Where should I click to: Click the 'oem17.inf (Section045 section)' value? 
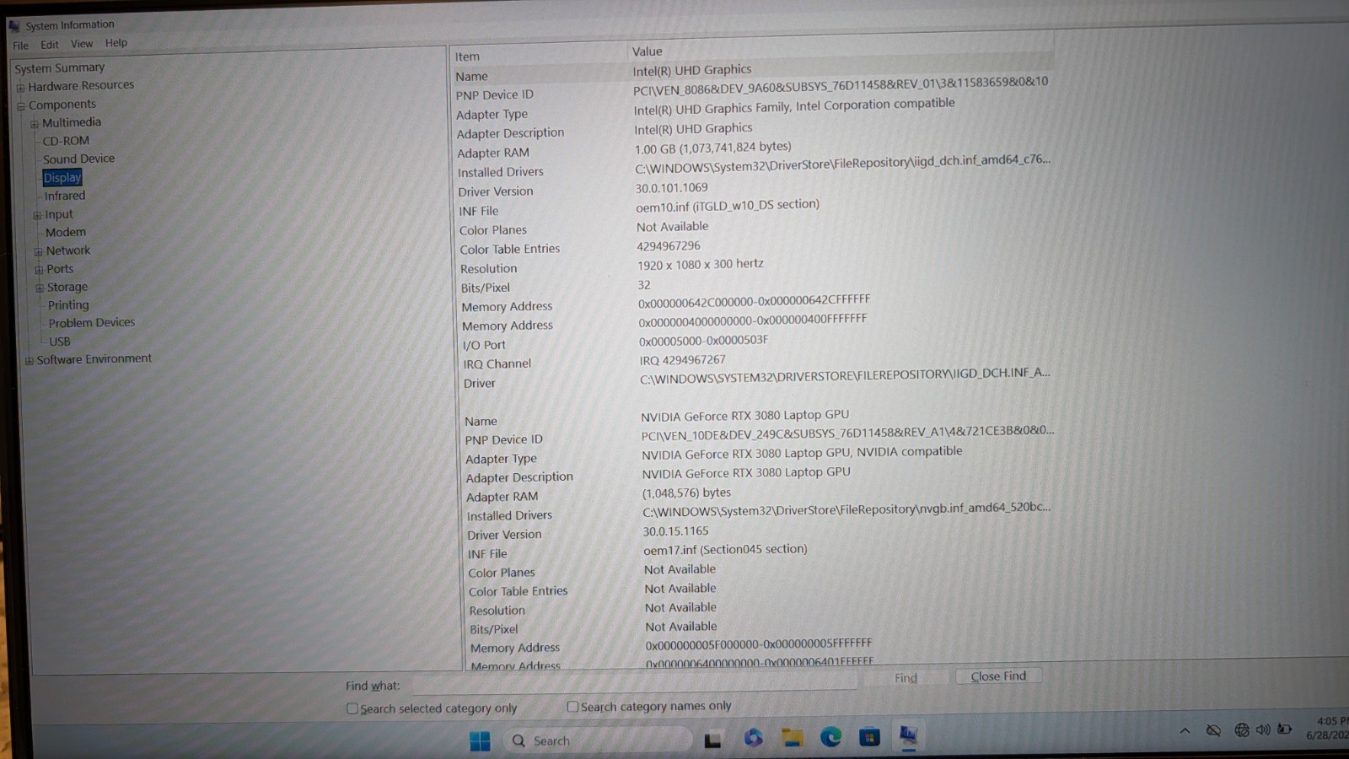725,550
